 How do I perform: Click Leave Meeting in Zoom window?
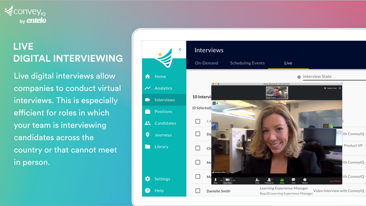point(335,181)
